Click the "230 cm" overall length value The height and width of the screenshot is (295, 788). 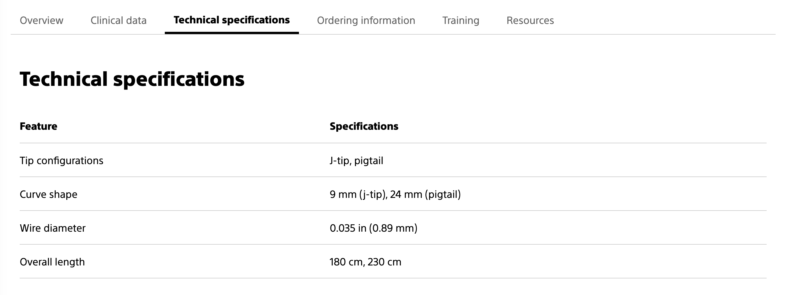[x=384, y=262]
